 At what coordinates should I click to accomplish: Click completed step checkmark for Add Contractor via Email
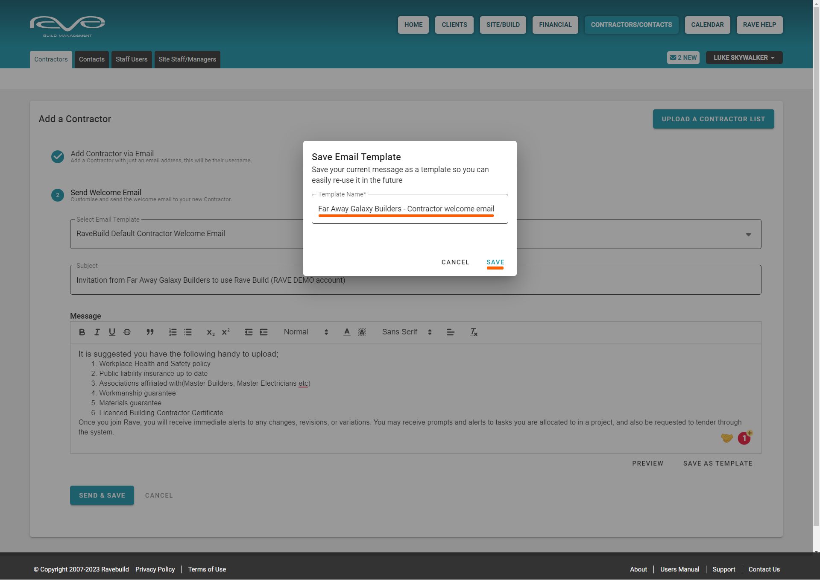pos(58,157)
